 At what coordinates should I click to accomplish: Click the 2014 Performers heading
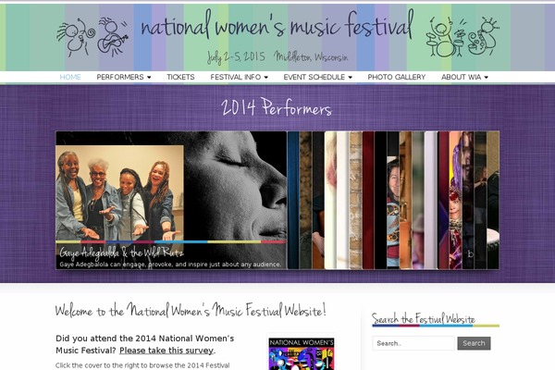click(x=277, y=107)
